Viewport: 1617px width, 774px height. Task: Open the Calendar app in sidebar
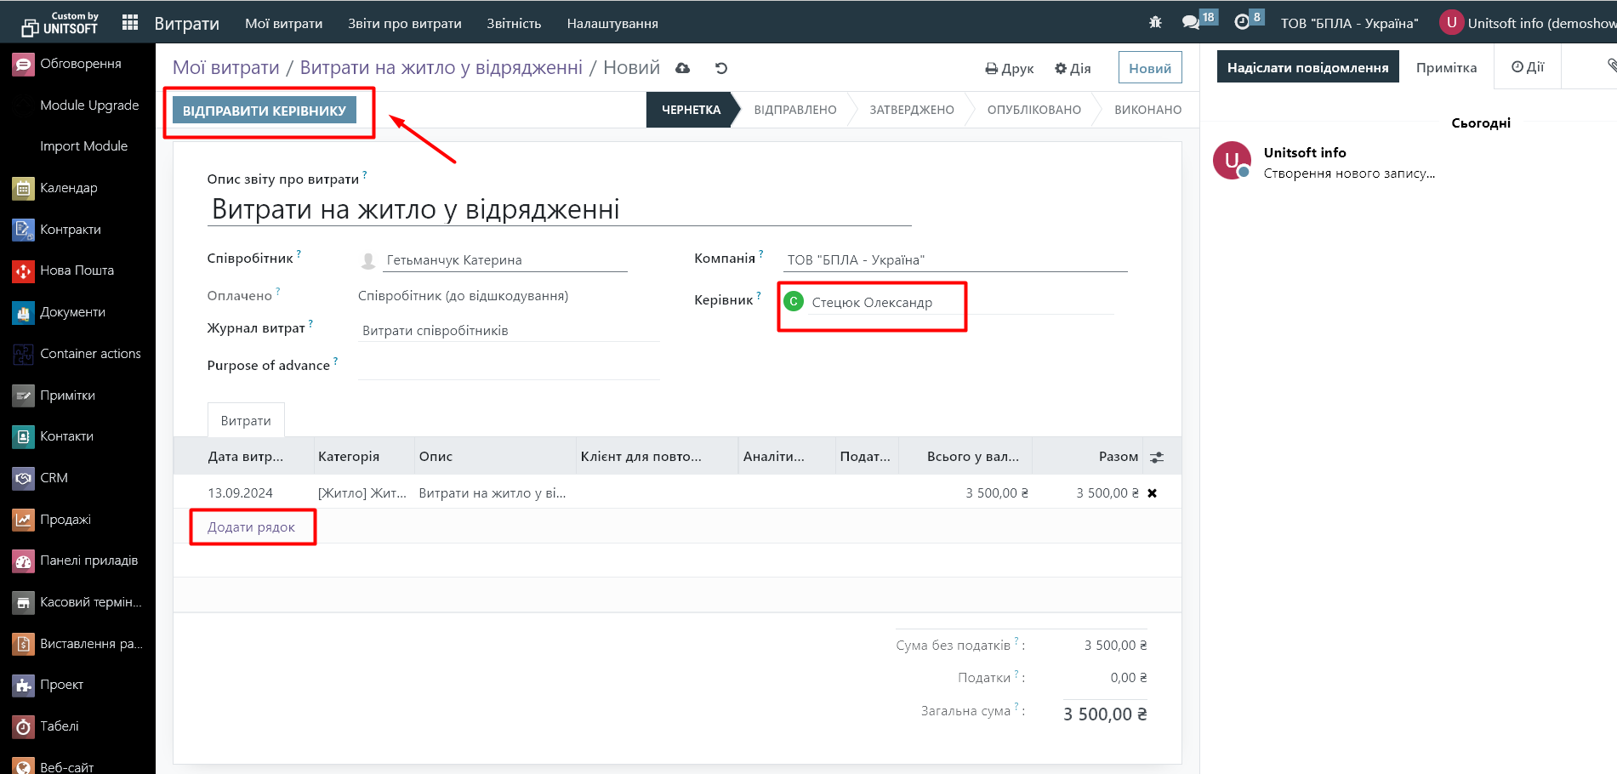coord(68,188)
